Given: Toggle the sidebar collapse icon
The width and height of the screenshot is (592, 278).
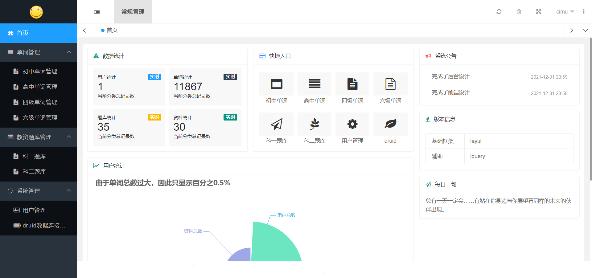Looking at the screenshot, I should pyautogui.click(x=97, y=12).
